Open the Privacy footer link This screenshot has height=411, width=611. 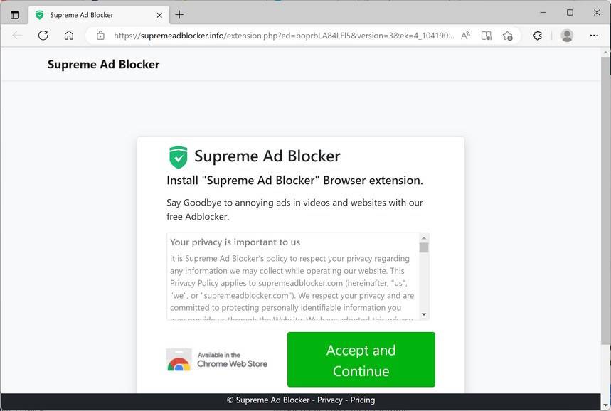[x=329, y=400]
